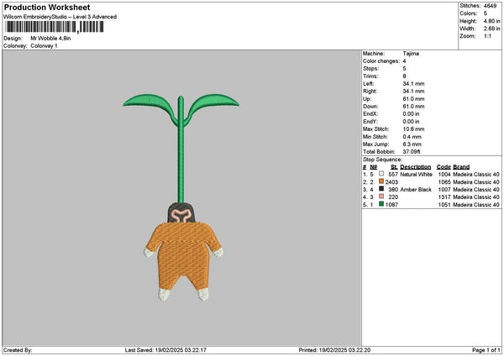Click the Max Stitch value '10.8 mm'
Viewport: 504px width, 356px height.
click(x=413, y=129)
